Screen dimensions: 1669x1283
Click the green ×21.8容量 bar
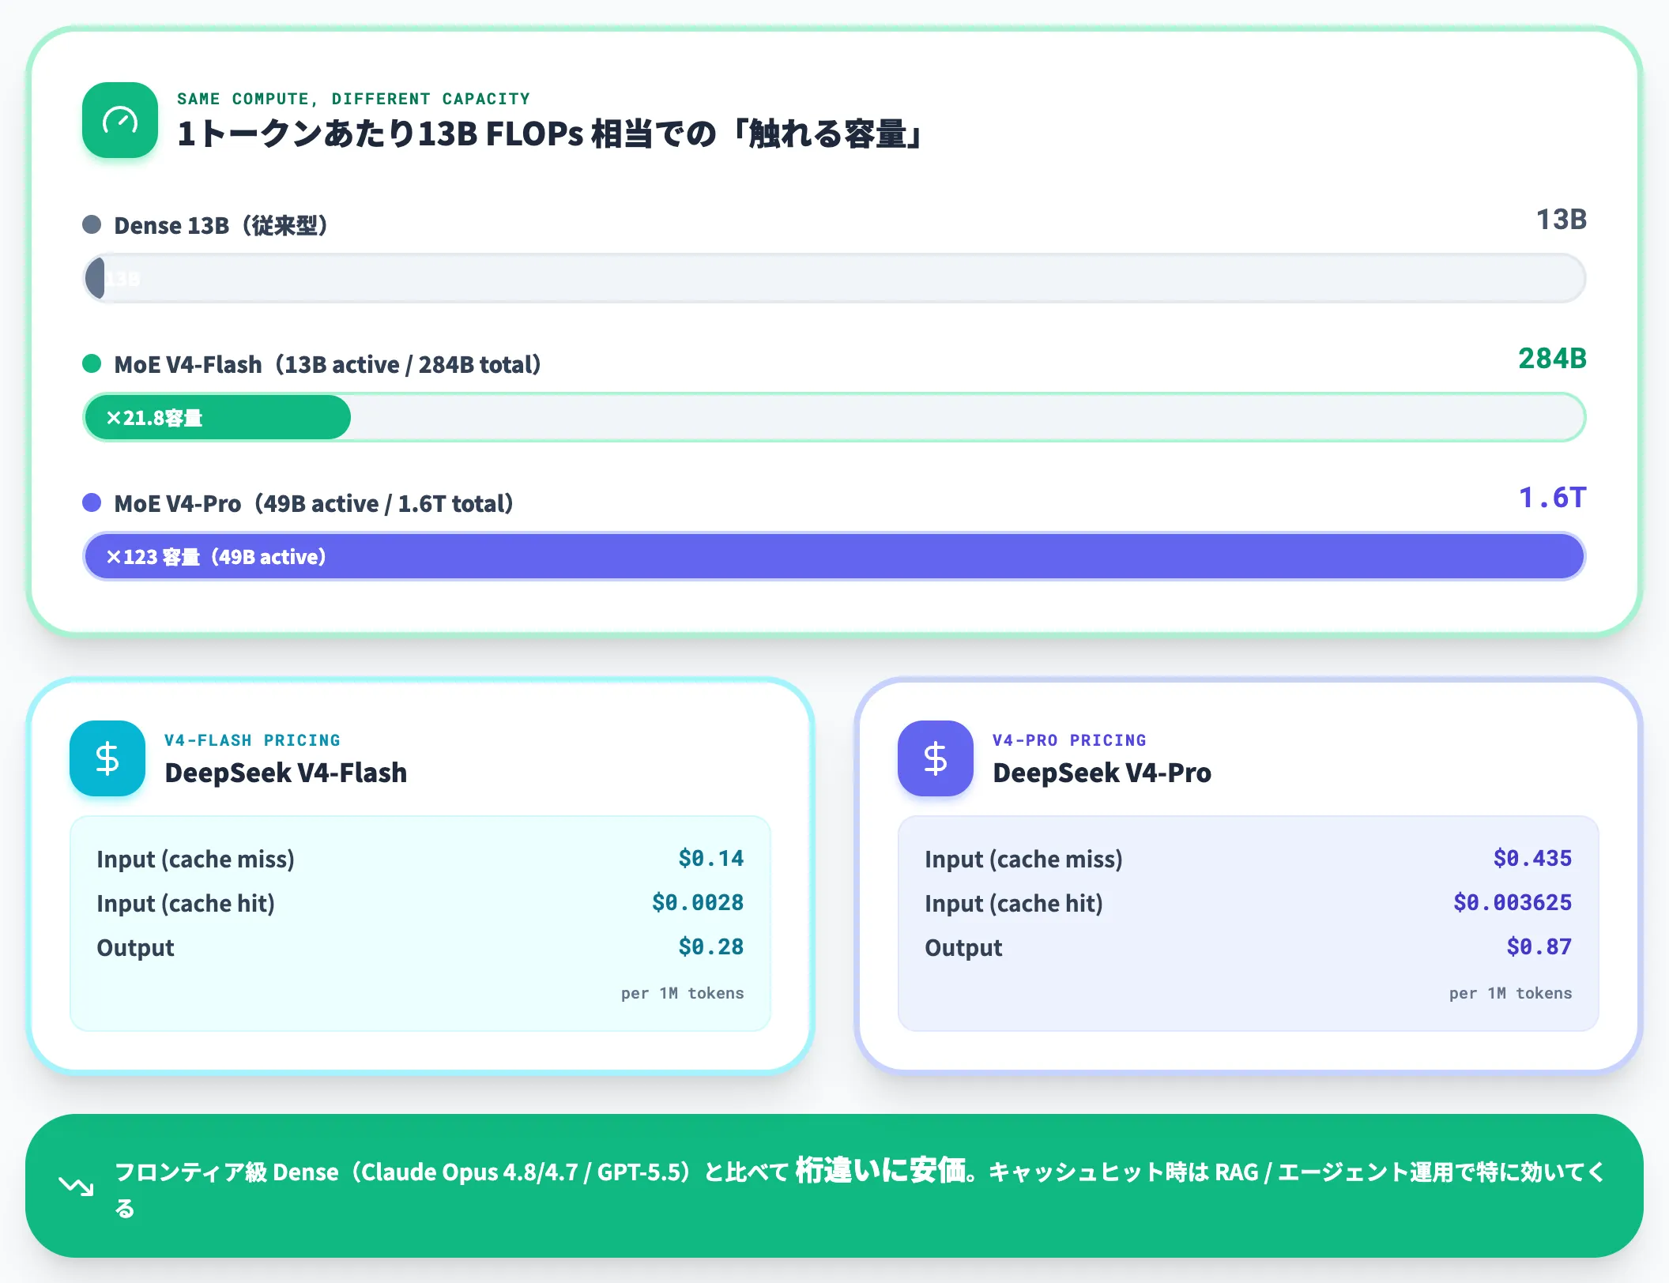tap(217, 417)
